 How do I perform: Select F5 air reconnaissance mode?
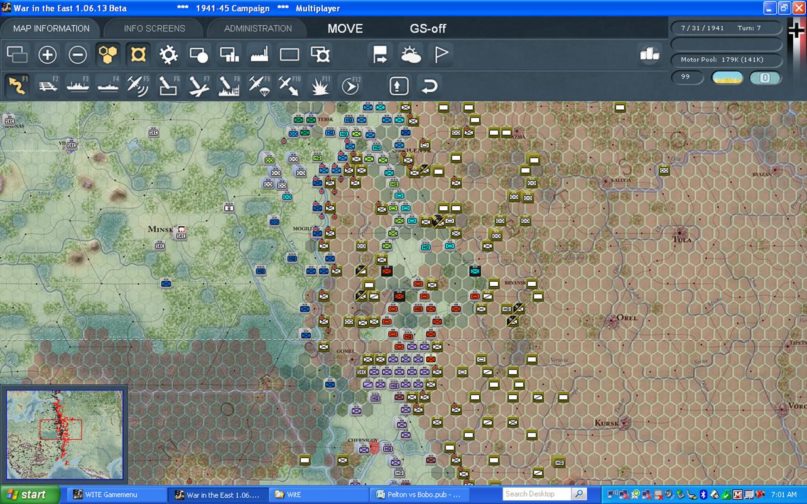(138, 85)
